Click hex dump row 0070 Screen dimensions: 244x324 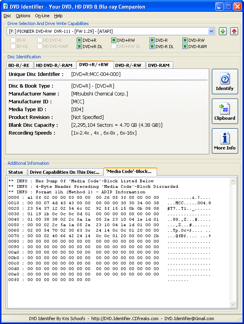click(110, 236)
